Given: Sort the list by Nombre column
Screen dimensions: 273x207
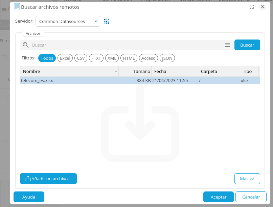Looking at the screenshot, I should 68,71.
